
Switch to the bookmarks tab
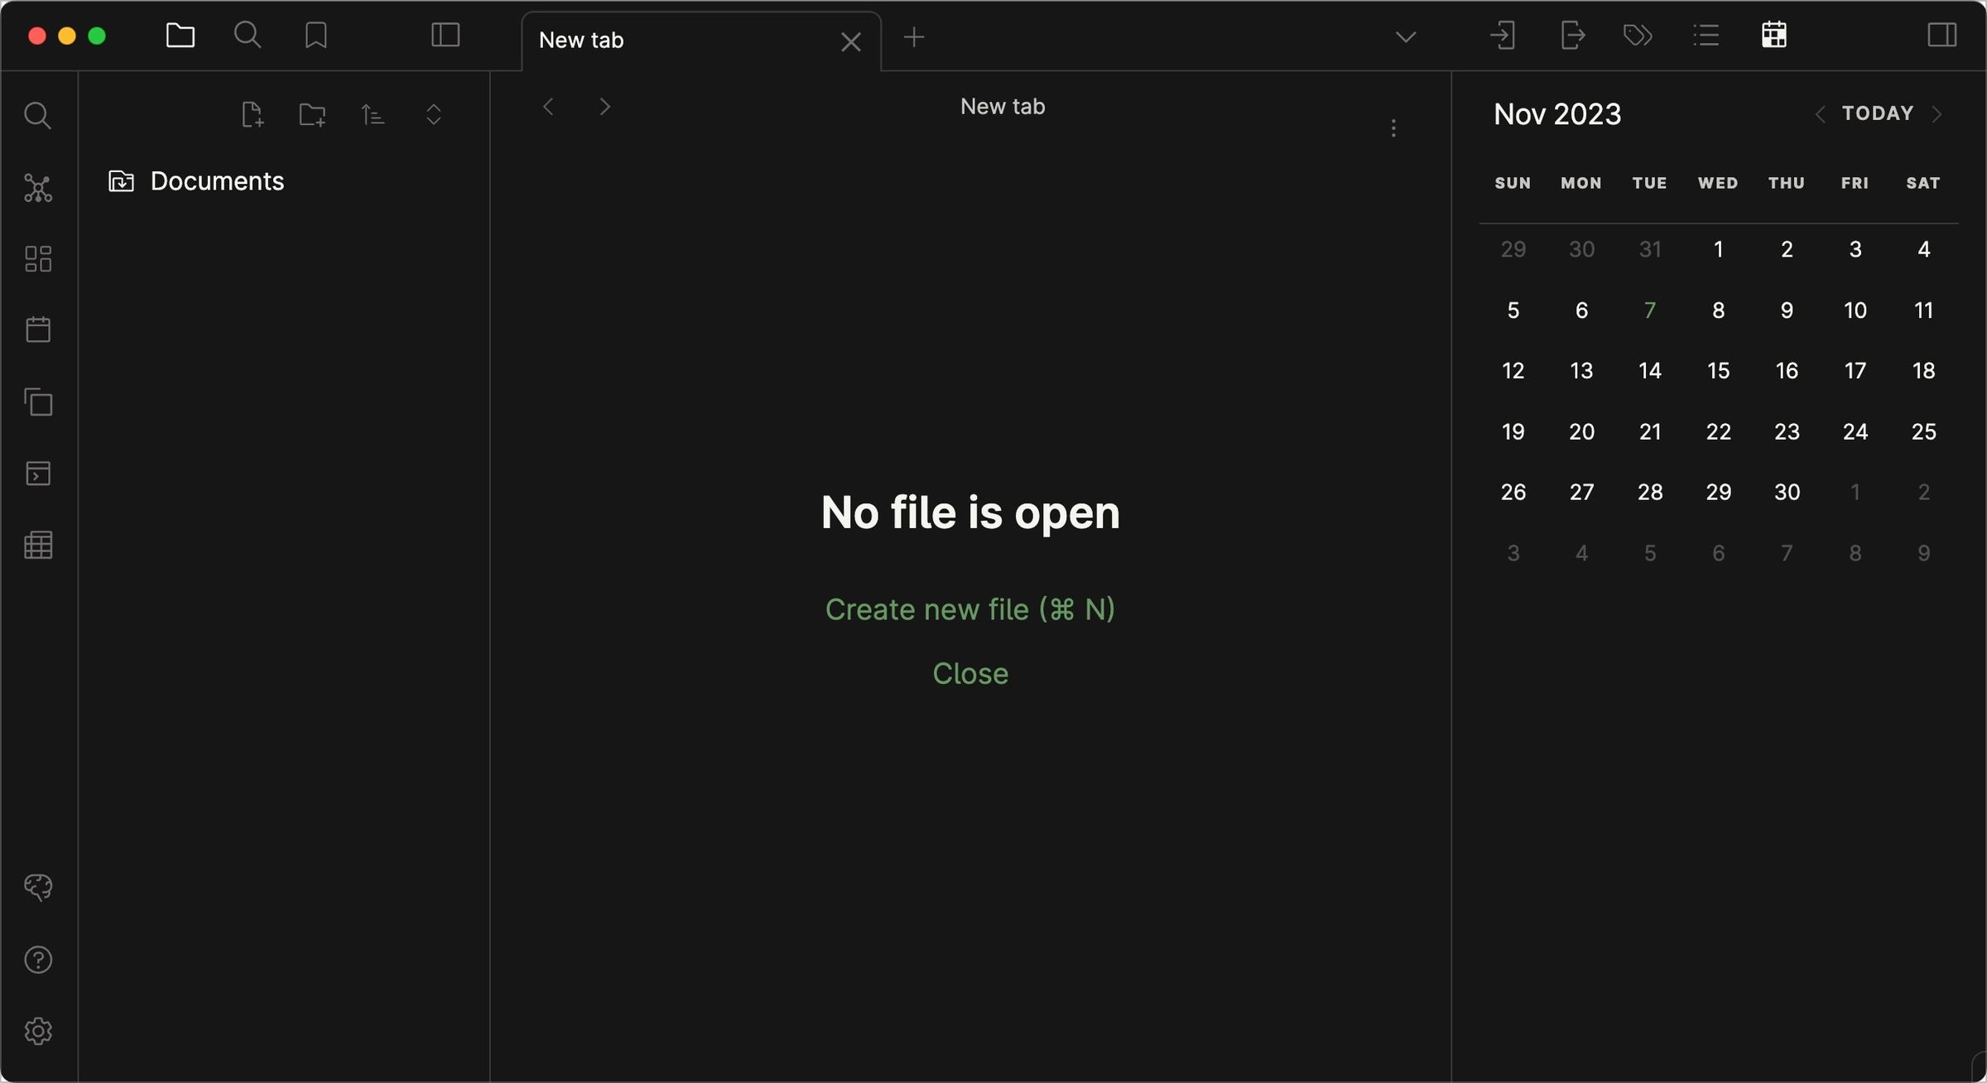pyautogui.click(x=316, y=36)
